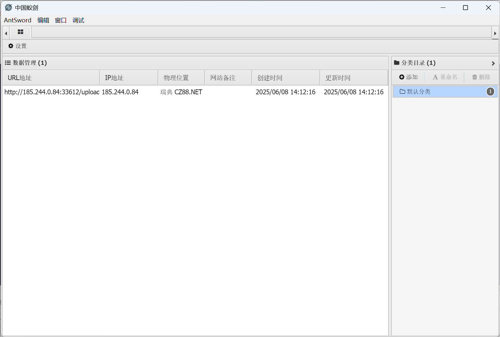Click the 分类目录 (1) header title
The height and width of the screenshot is (337, 500).
(x=415, y=63)
